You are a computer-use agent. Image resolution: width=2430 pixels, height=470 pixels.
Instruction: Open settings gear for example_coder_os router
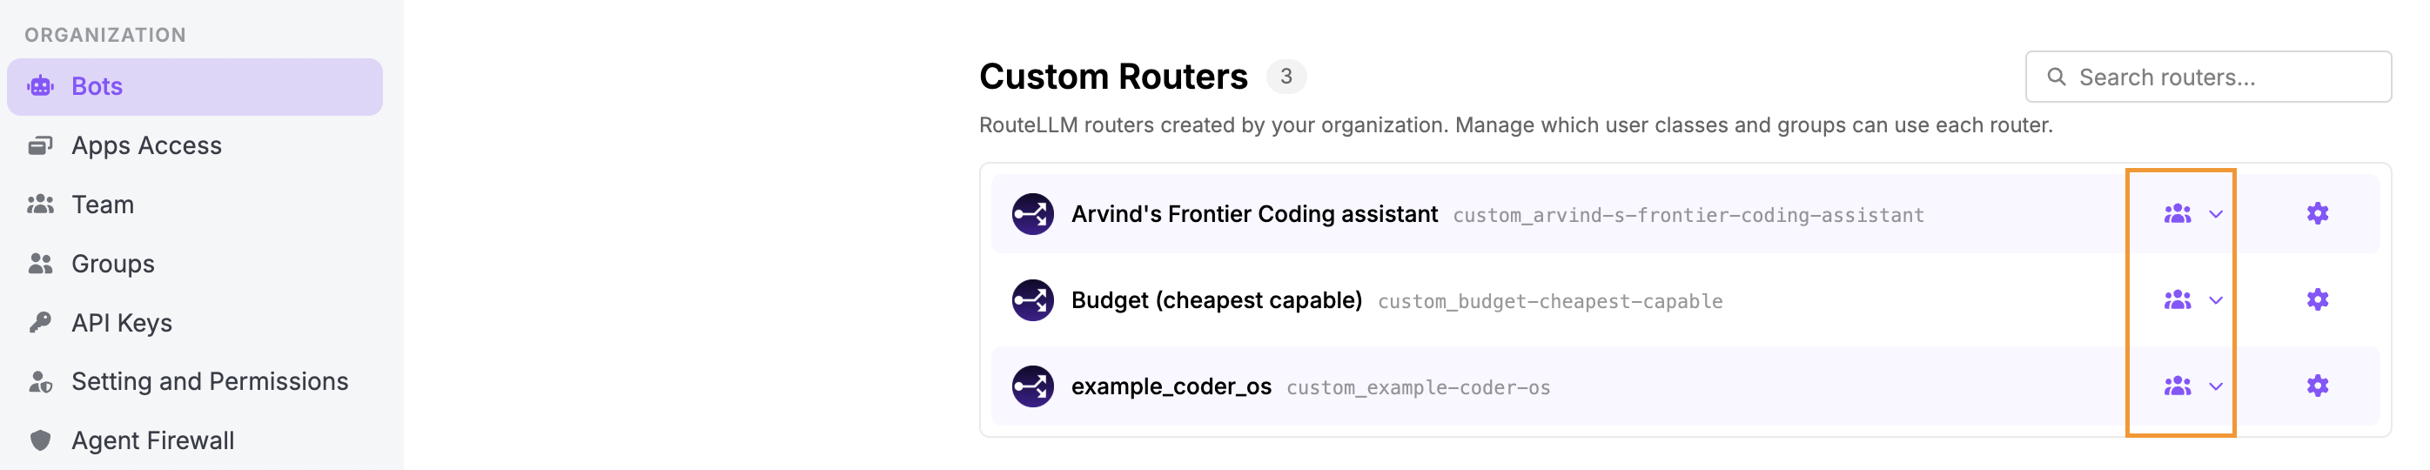2317,386
